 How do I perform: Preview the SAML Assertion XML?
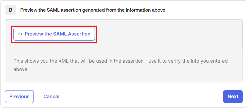point(54,34)
